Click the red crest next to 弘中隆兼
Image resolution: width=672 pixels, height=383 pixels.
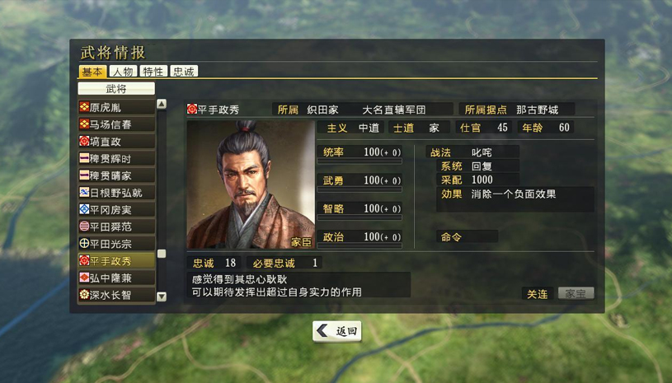pyautogui.click(x=84, y=278)
